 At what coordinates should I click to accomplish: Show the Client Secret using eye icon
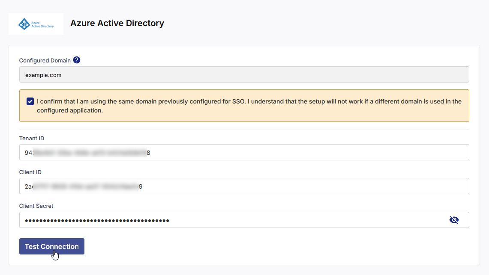pyautogui.click(x=454, y=220)
